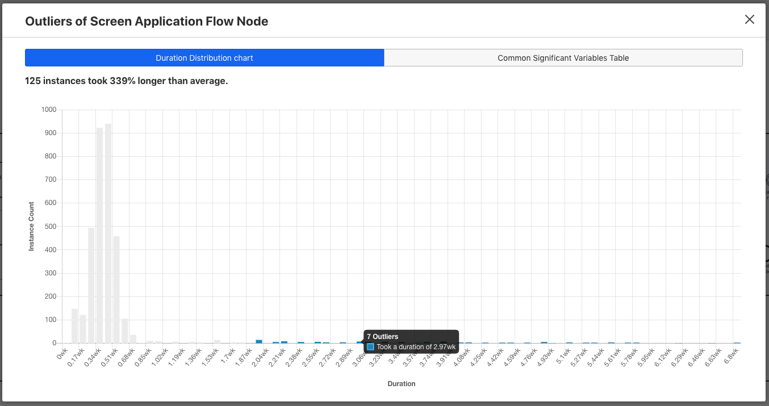Click the tallest gray bar near 940 instances
The width and height of the screenshot is (769, 406).
(x=108, y=233)
